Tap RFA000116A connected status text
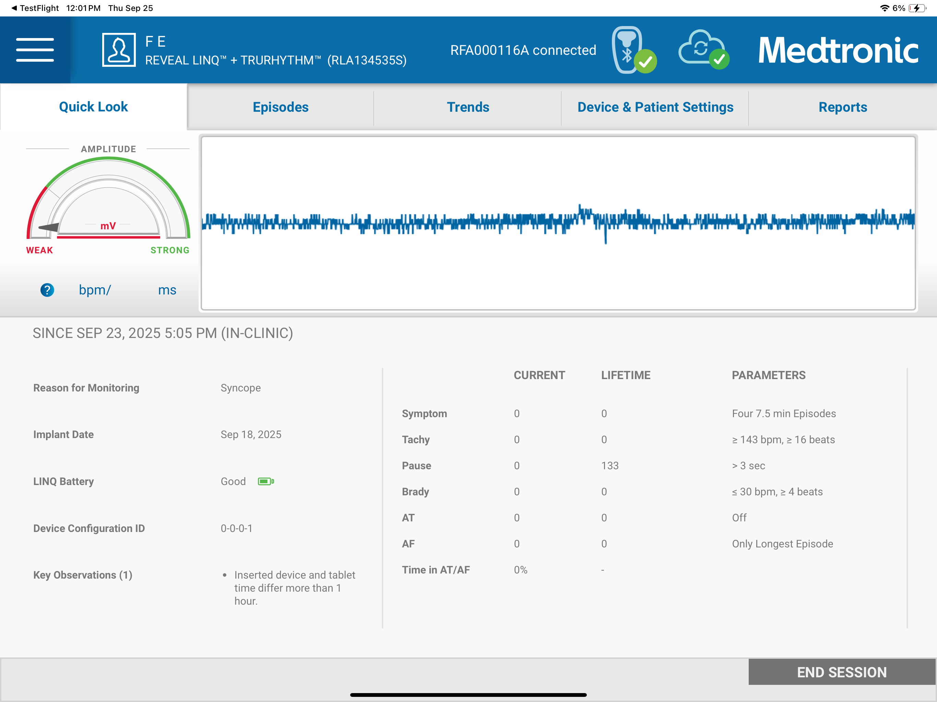 pyautogui.click(x=523, y=50)
